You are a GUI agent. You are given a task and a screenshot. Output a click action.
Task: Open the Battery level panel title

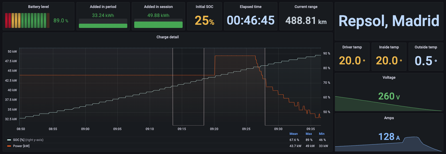(39, 7)
